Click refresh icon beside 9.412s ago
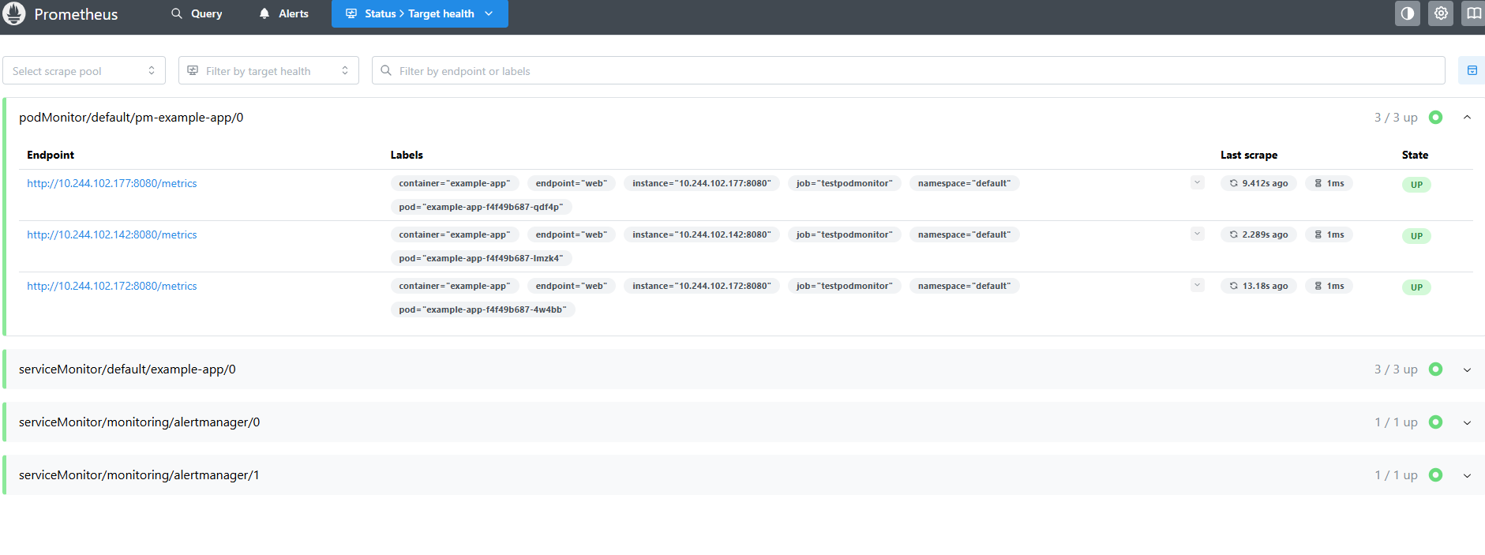 click(1233, 183)
